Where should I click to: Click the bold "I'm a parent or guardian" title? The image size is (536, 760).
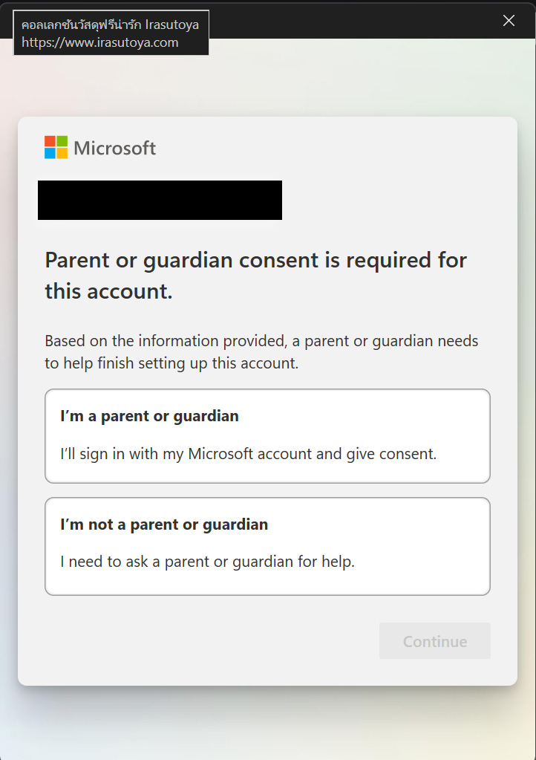point(149,416)
